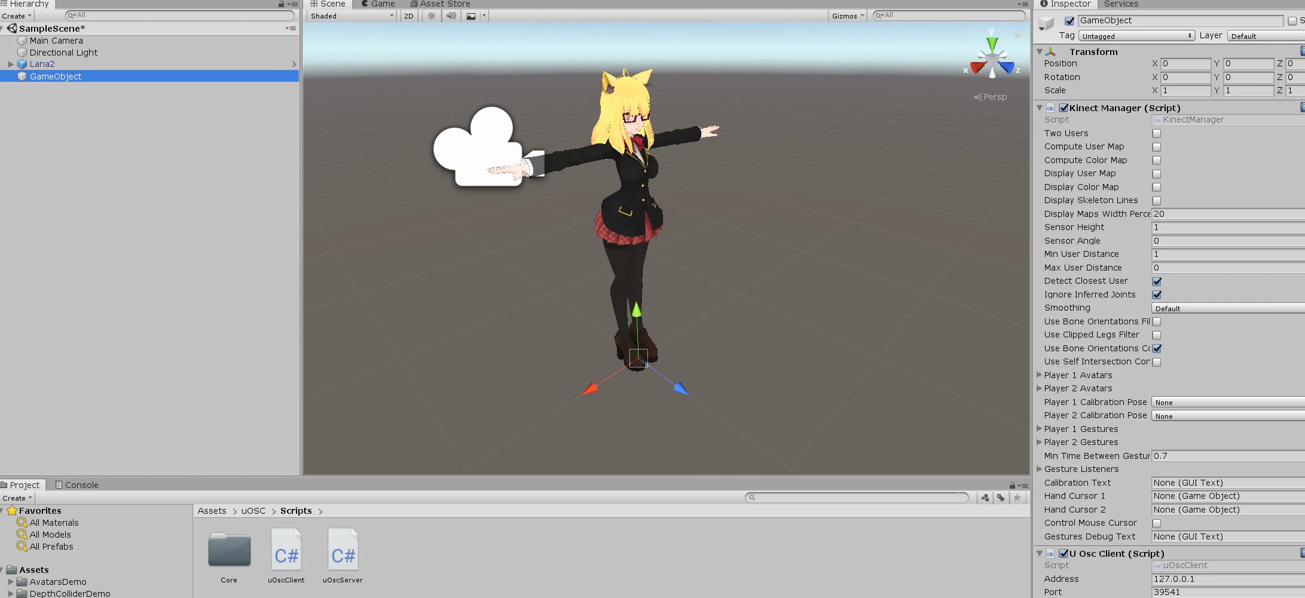This screenshot has width=1305, height=598.
Task: Enable the Two Users checkbox
Action: pos(1157,134)
